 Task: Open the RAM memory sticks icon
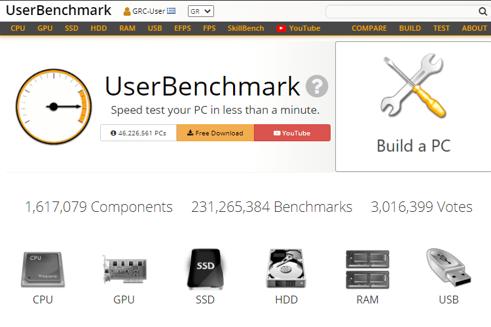click(x=367, y=269)
